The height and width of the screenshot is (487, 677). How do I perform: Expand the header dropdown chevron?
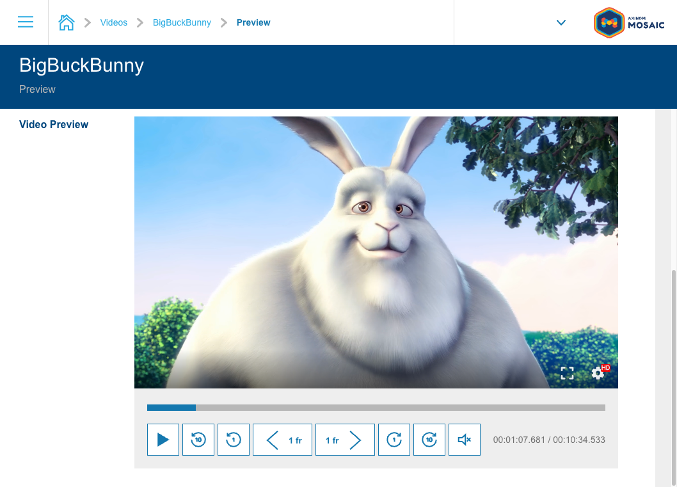561,22
